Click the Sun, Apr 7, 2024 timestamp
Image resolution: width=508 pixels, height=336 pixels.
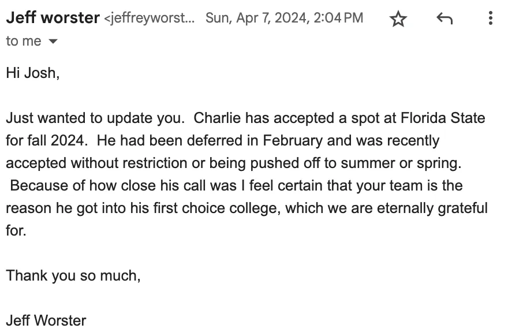(284, 18)
